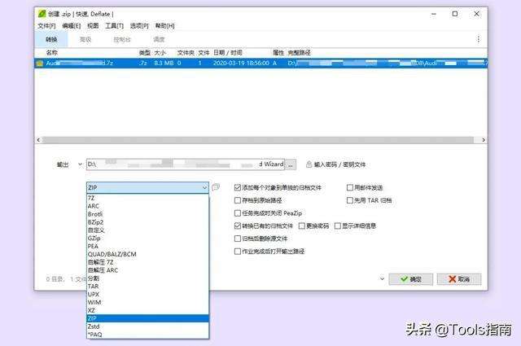Viewport: 521px width, 346px height.
Task: Pick WIM in the format list
Action: click(x=147, y=302)
